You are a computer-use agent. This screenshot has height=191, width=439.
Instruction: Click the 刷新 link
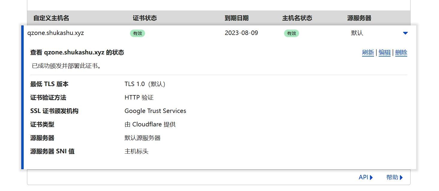click(x=368, y=53)
